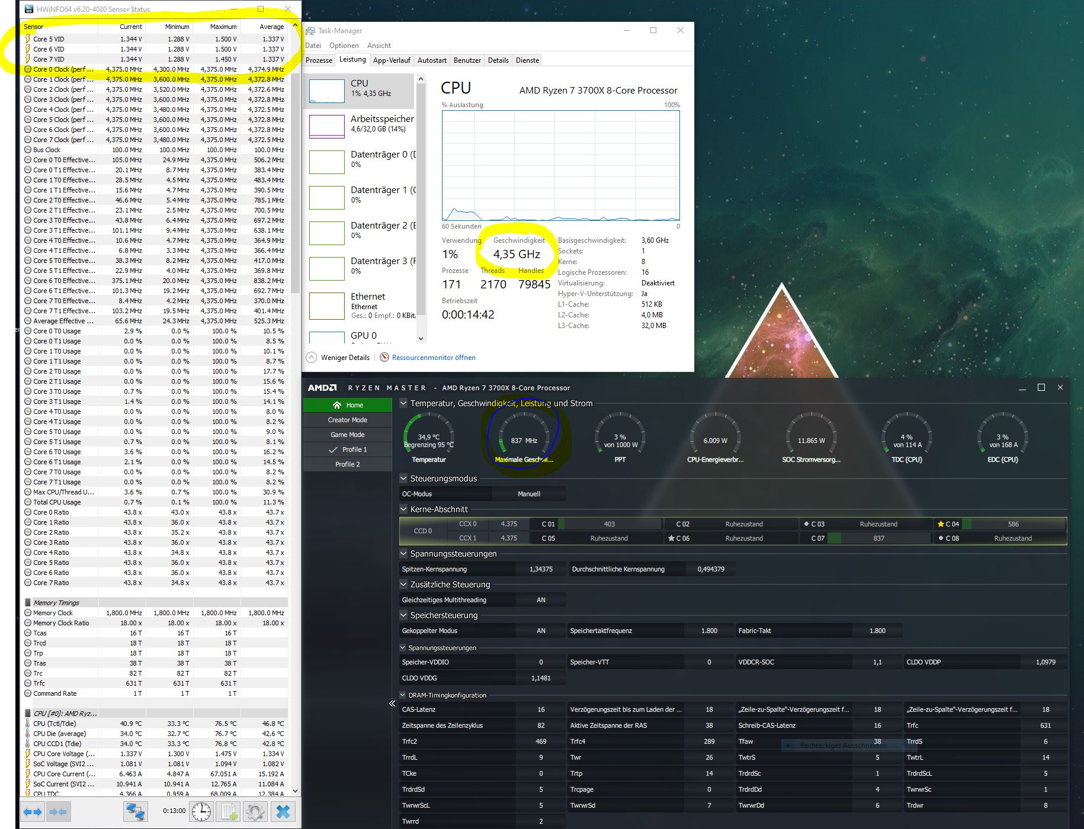Click the Current column header in HWiNFO
This screenshot has width=1084, height=829.
(121, 27)
